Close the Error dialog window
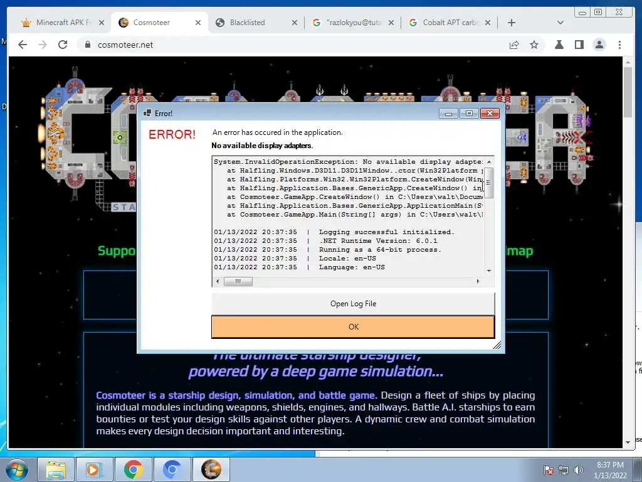642x482 pixels. (490, 114)
